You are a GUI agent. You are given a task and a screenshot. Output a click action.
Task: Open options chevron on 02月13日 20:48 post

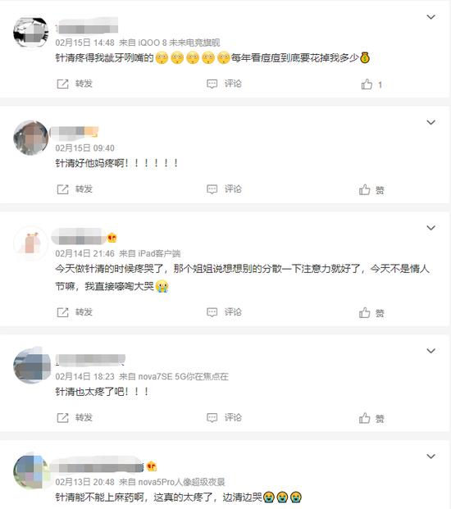(430, 457)
